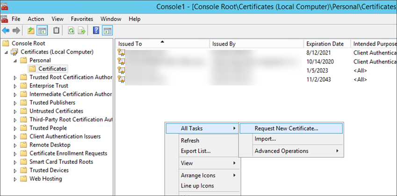Click Refresh in the context menu

pos(202,140)
